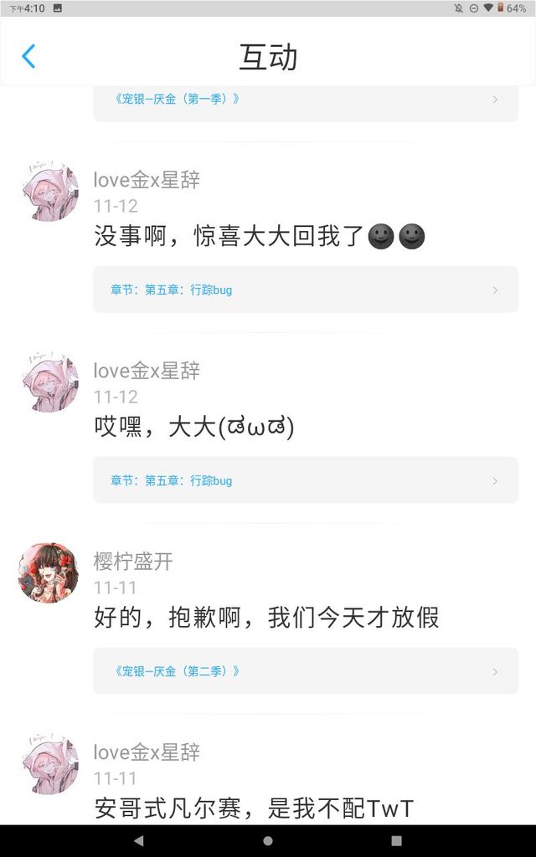This screenshot has height=857, width=536.
Task: Open chevron of 宠银-厌金（第二季） card
Action: click(495, 672)
